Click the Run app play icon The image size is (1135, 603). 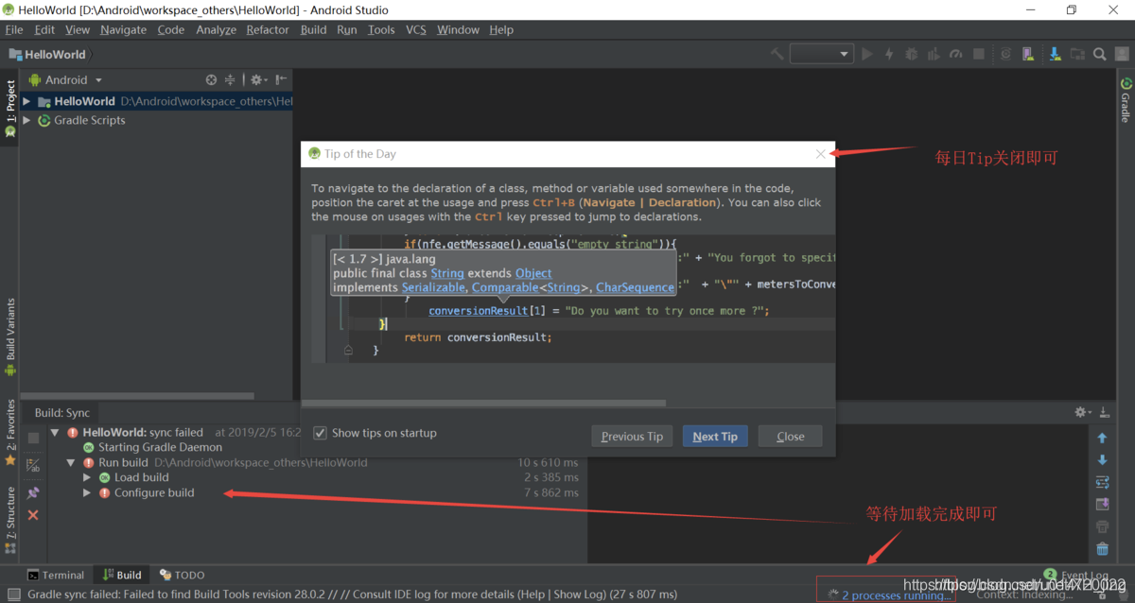click(866, 54)
